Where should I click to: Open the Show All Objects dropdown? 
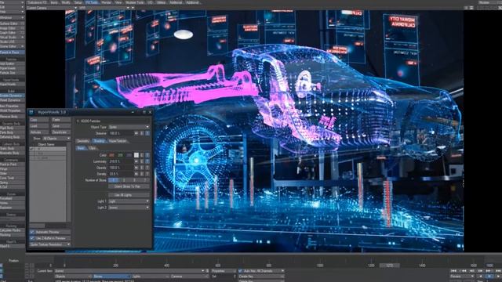tap(56, 139)
